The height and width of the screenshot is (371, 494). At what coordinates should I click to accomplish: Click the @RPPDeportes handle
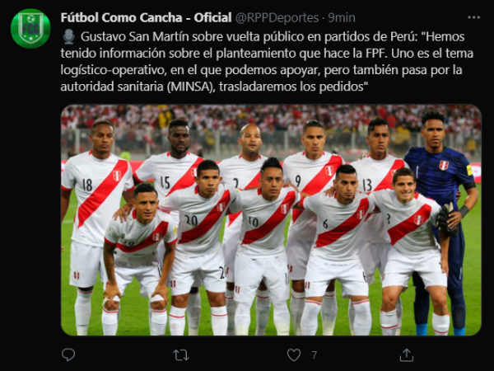click(277, 18)
